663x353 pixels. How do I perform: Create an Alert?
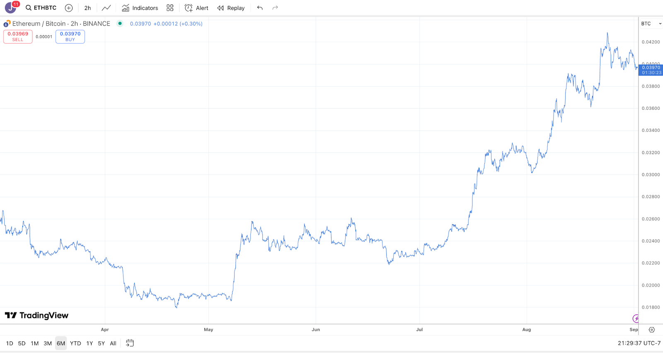pyautogui.click(x=196, y=8)
